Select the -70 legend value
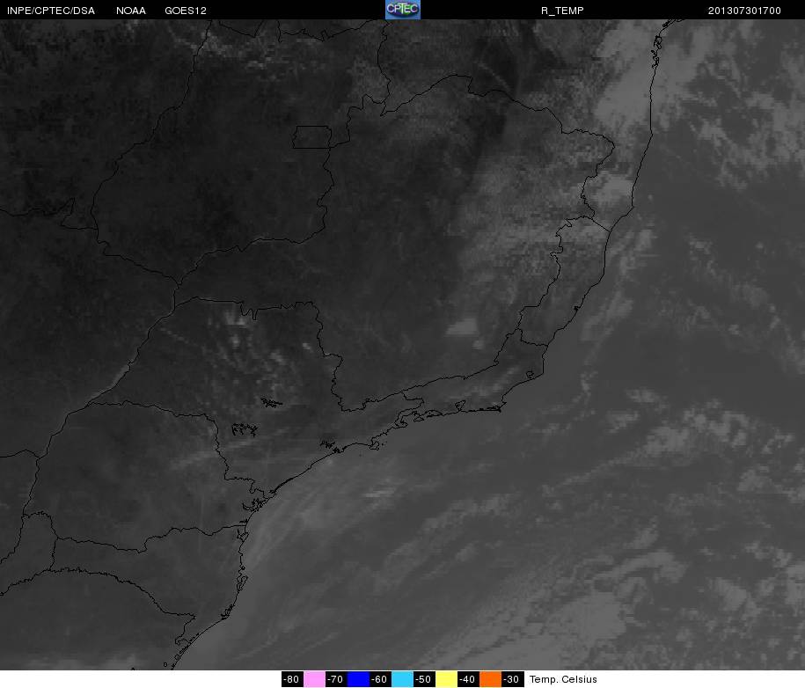The width and height of the screenshot is (805, 688). pyautogui.click(x=336, y=679)
